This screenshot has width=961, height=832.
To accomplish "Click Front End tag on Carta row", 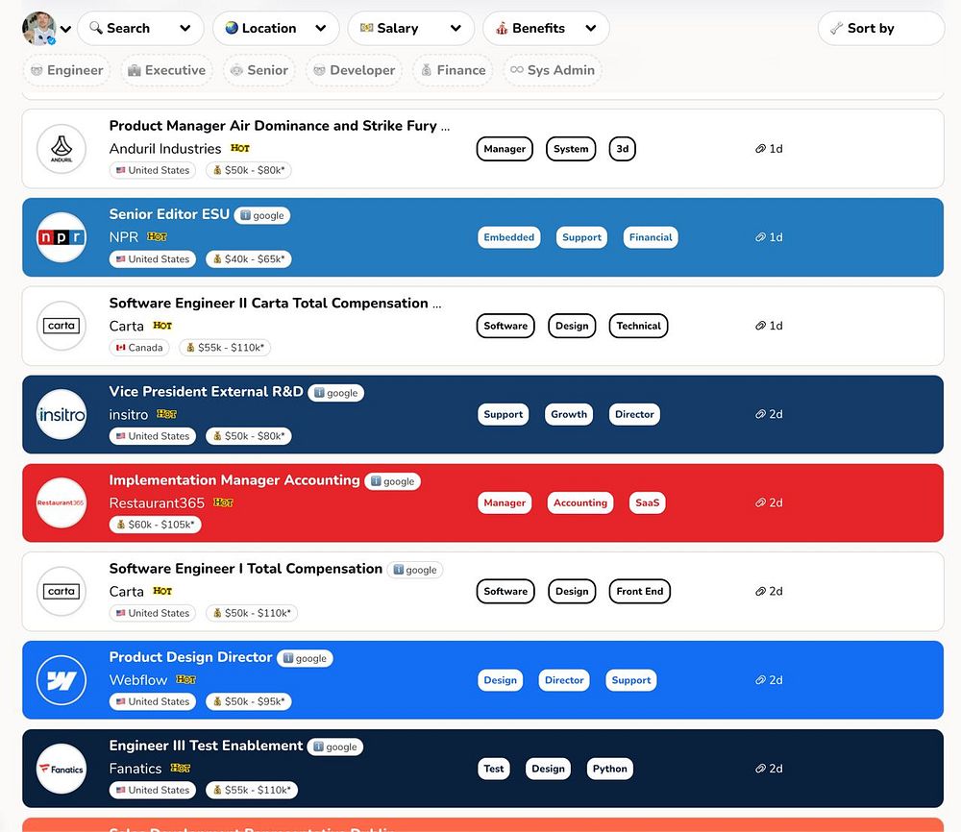I will pyautogui.click(x=639, y=591).
